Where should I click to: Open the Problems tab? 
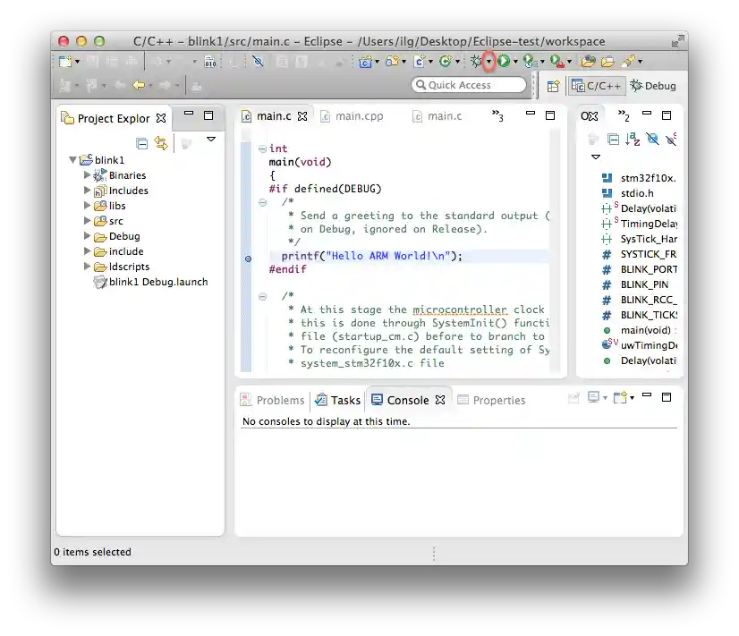(272, 400)
